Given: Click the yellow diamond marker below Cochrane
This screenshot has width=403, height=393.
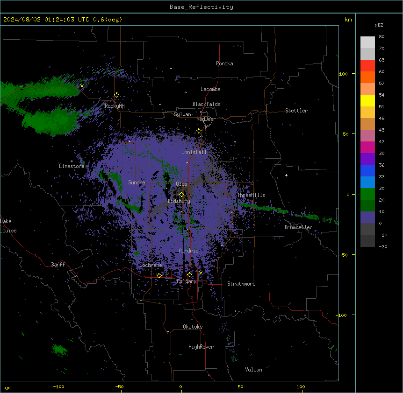Looking at the screenshot, I should pyautogui.click(x=159, y=275).
